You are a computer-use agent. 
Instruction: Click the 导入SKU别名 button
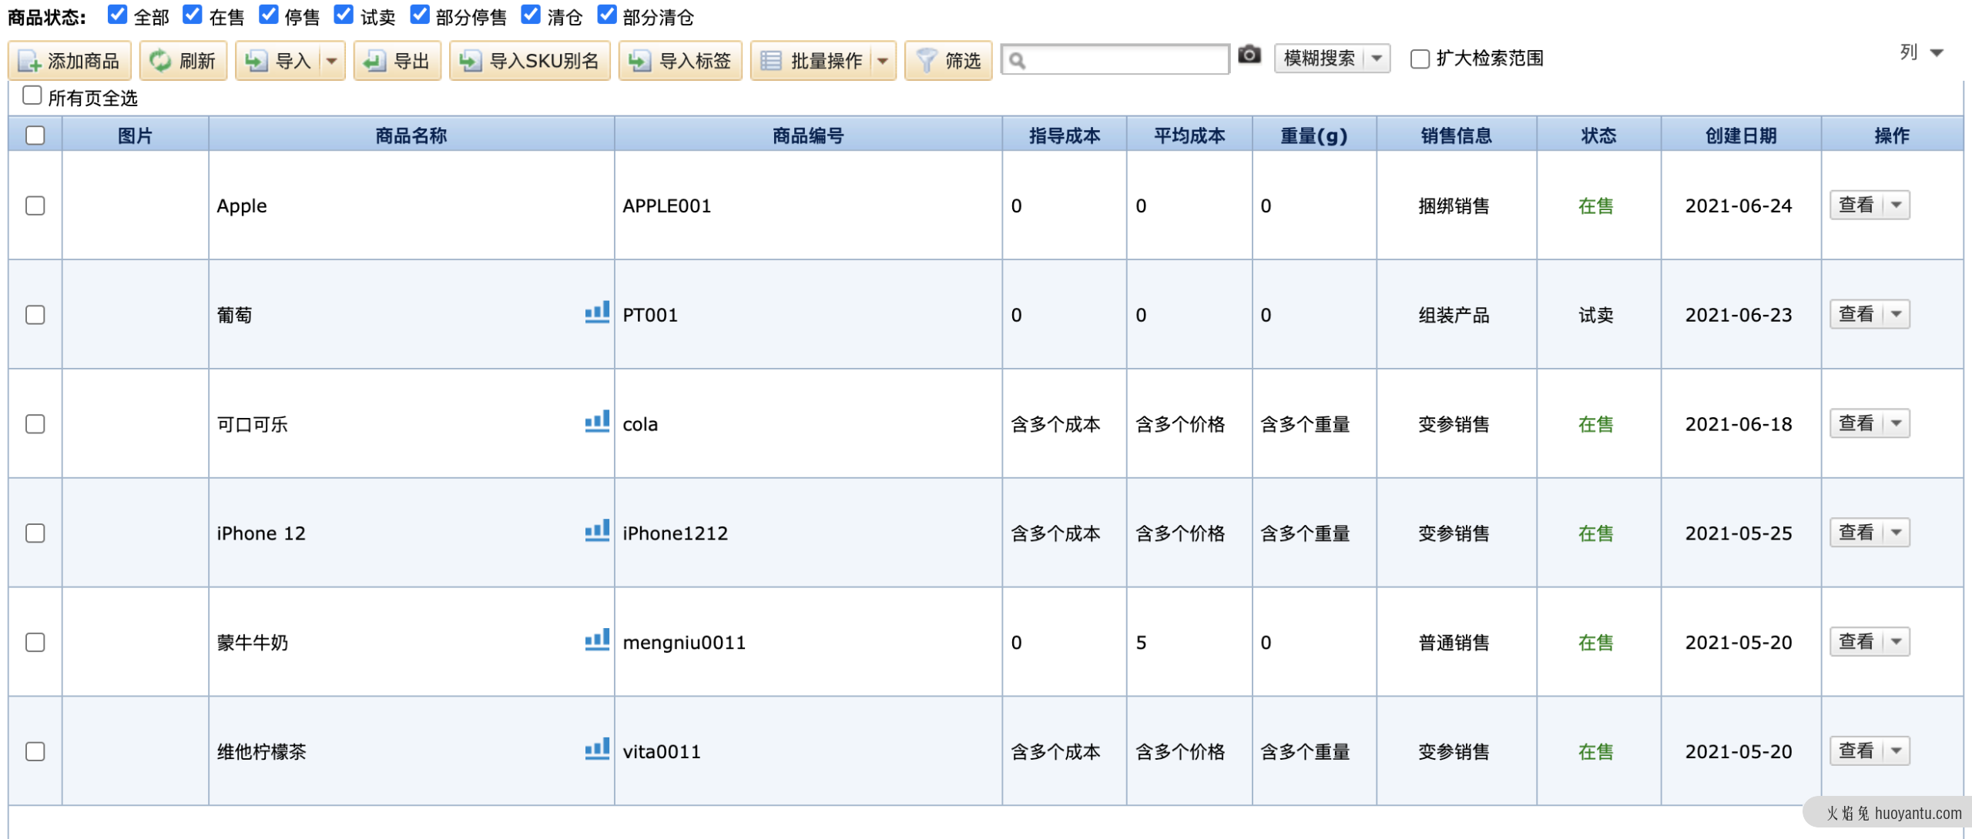point(529,61)
